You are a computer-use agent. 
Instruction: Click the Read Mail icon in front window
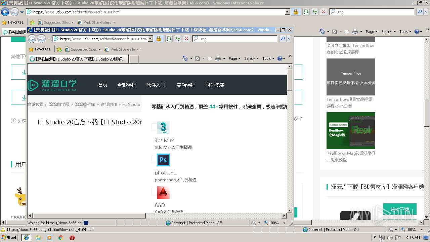click(x=210, y=58)
